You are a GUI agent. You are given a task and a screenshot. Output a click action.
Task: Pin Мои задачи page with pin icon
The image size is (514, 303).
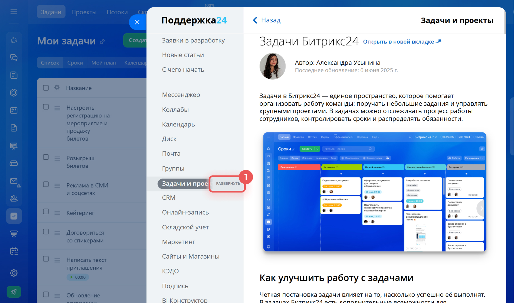click(102, 42)
